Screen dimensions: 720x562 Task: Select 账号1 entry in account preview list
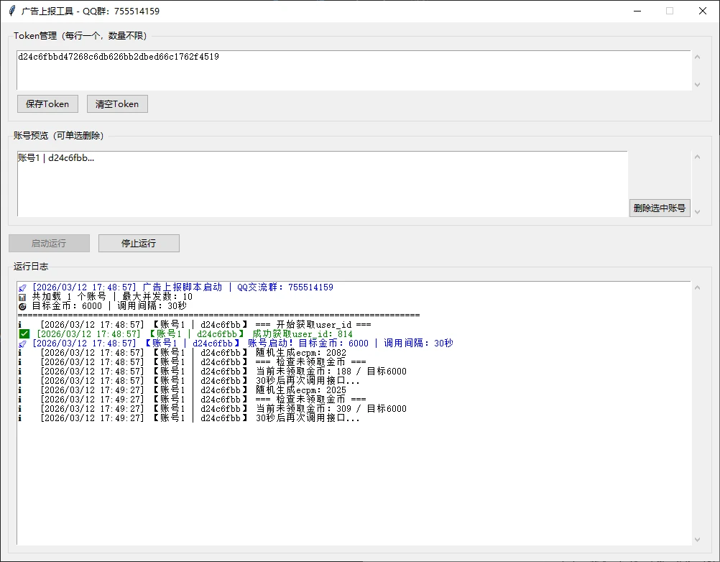pyautogui.click(x=56, y=158)
